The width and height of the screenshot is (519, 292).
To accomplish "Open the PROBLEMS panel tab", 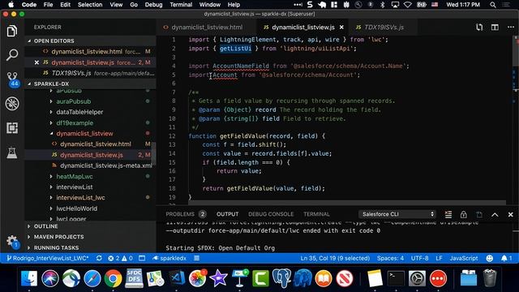I will [186, 214].
